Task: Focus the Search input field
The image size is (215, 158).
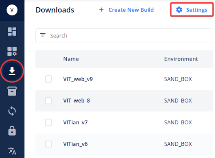Action: (x=125, y=36)
